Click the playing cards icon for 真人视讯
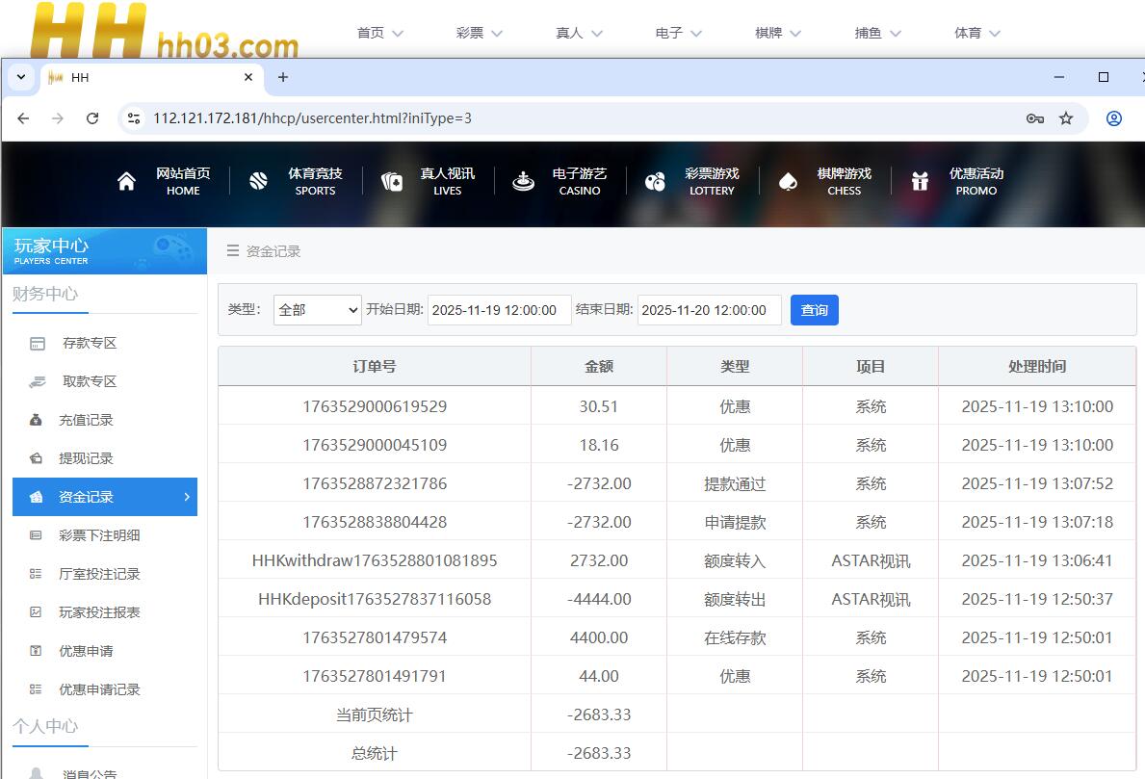 391,182
